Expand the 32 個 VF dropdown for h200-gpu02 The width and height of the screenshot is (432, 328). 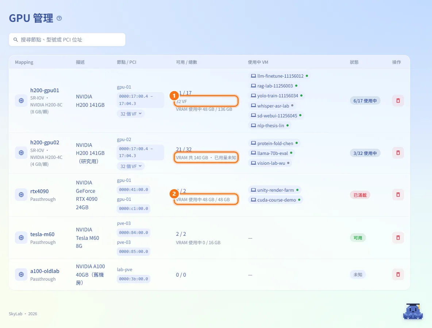point(131,167)
